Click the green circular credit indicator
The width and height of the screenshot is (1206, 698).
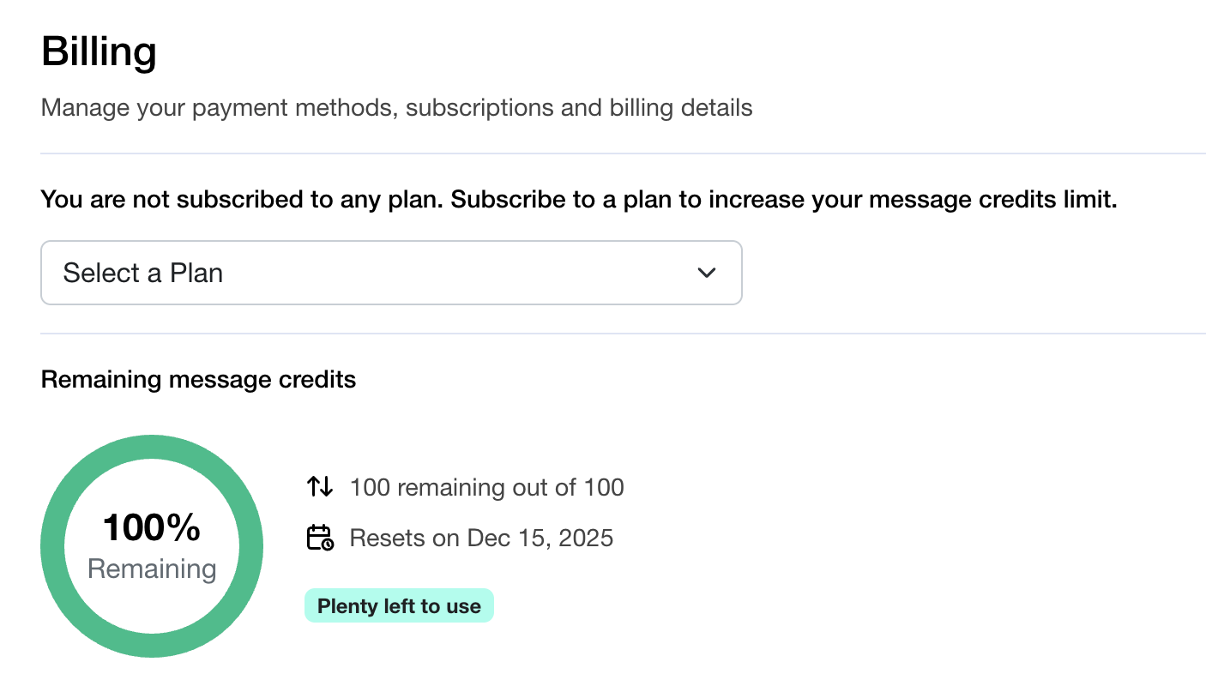152,446
